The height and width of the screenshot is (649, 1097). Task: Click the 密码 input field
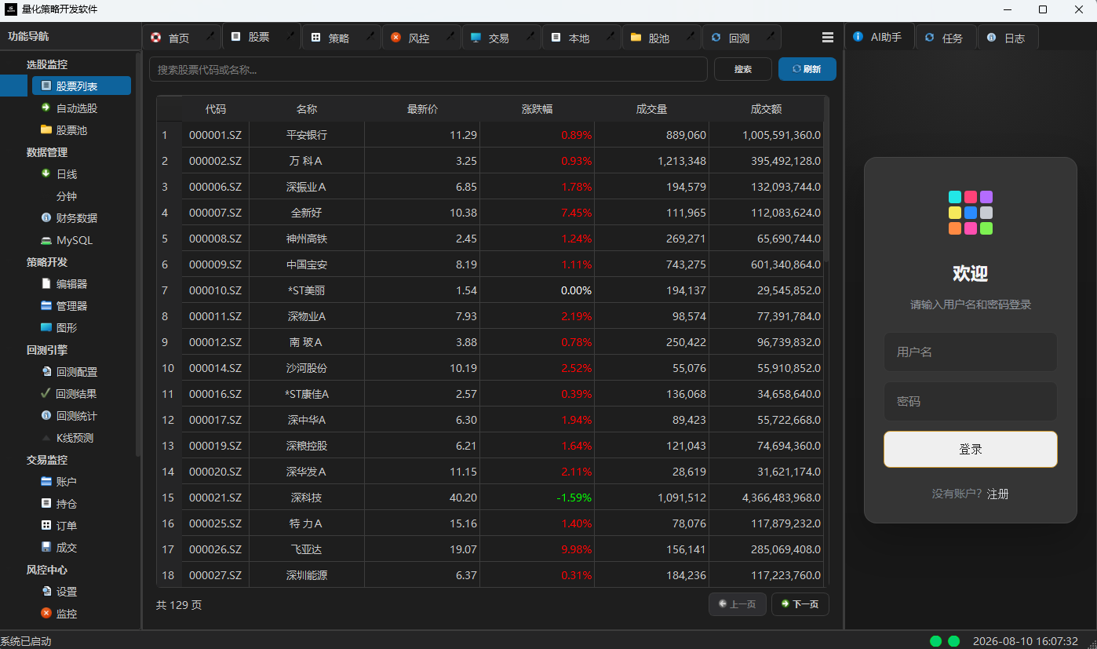click(x=971, y=401)
